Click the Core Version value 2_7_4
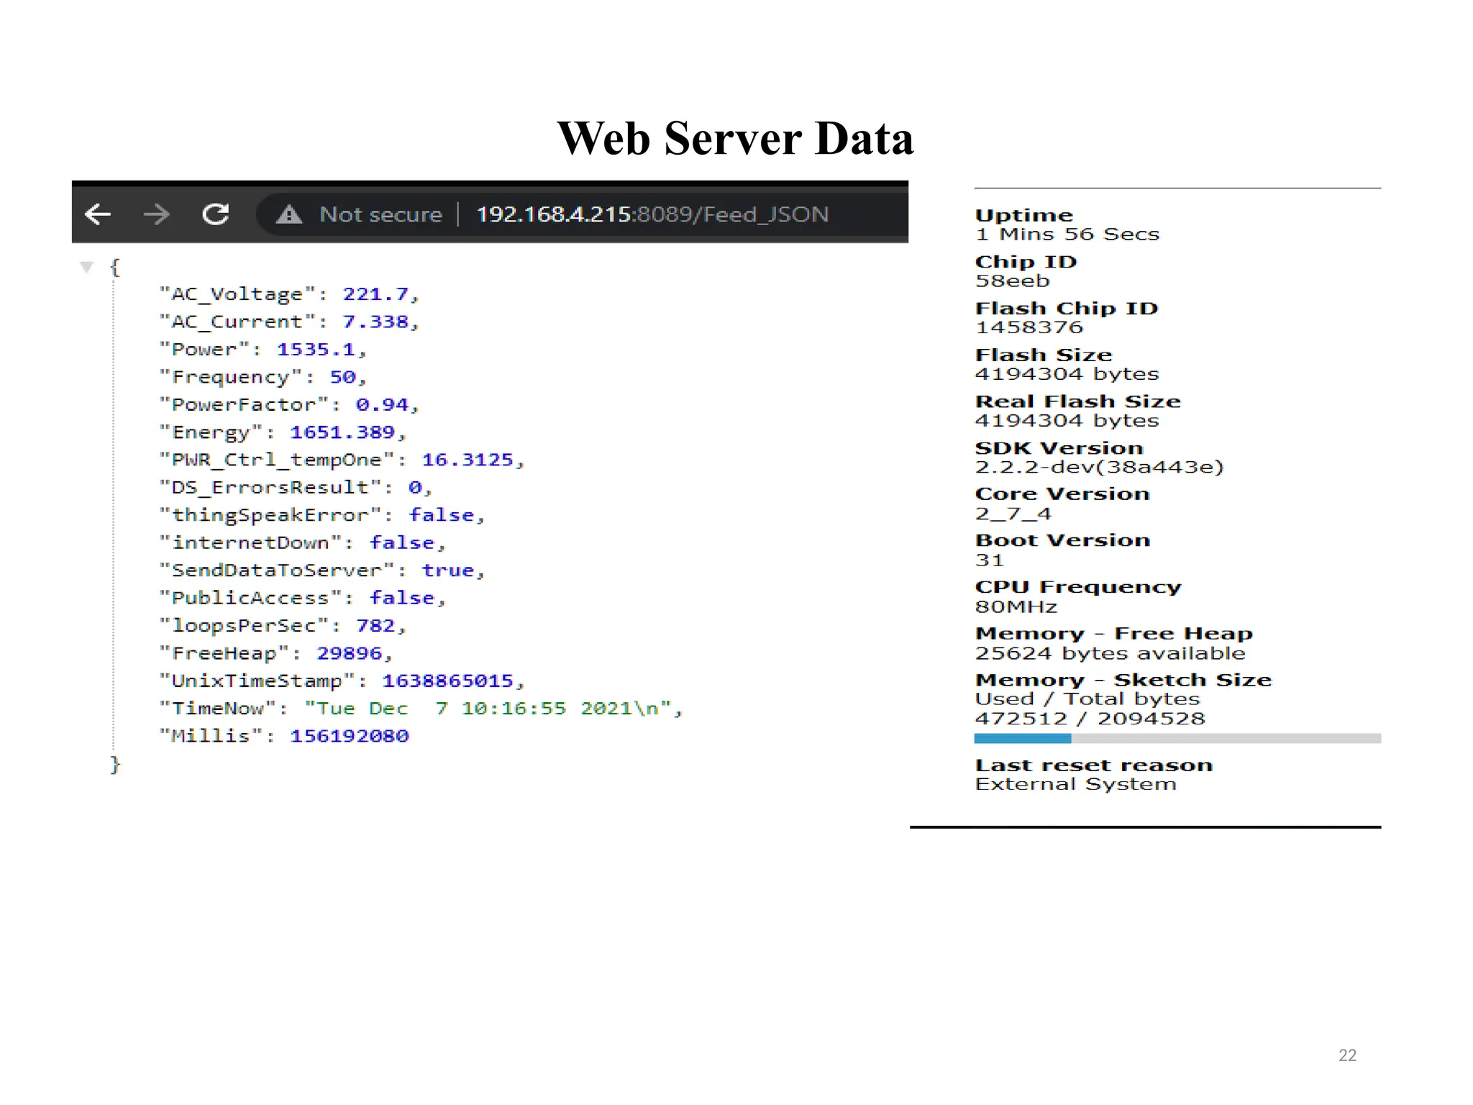Viewport: 1473px width, 1105px height. (1013, 514)
